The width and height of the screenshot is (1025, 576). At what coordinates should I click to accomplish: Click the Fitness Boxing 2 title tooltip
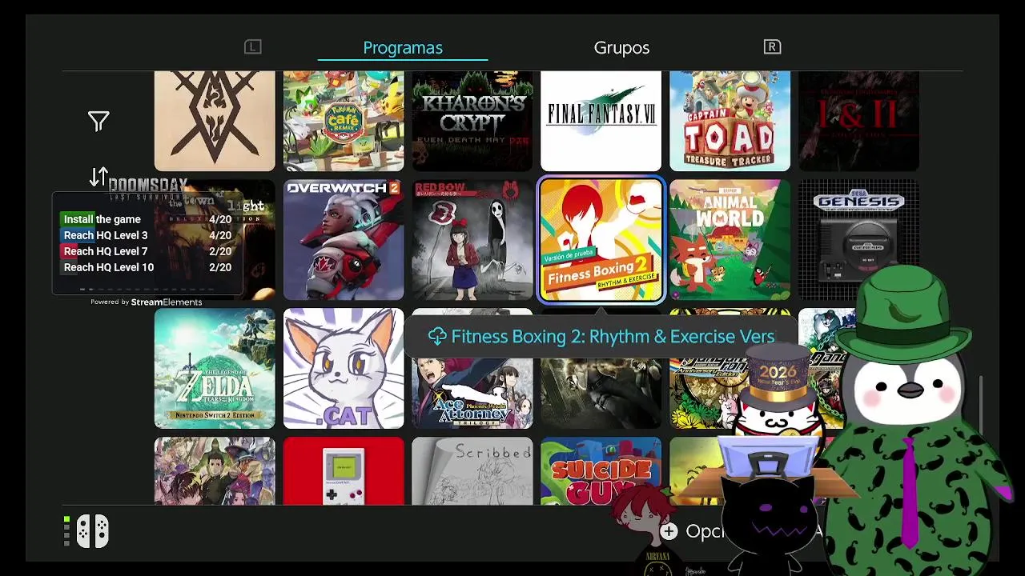(x=601, y=337)
